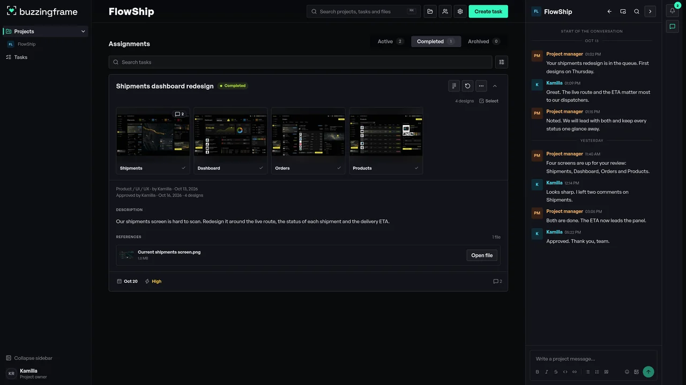Screen dimensions: 686x385
Task: Click the Search tasks field
Action: [x=300, y=62]
